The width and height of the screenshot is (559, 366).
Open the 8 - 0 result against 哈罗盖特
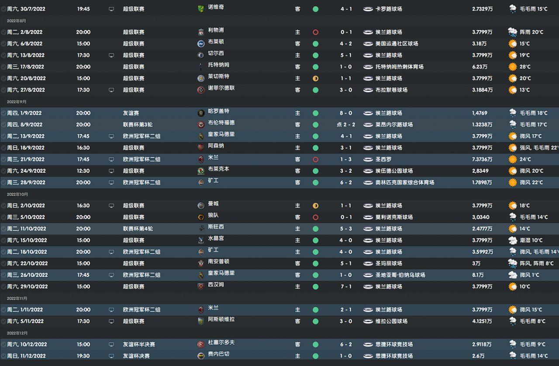pos(346,113)
